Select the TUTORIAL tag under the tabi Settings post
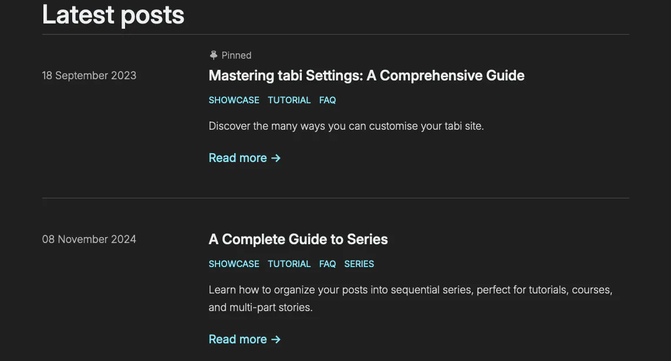Image resolution: width=671 pixels, height=361 pixels. pyautogui.click(x=289, y=100)
